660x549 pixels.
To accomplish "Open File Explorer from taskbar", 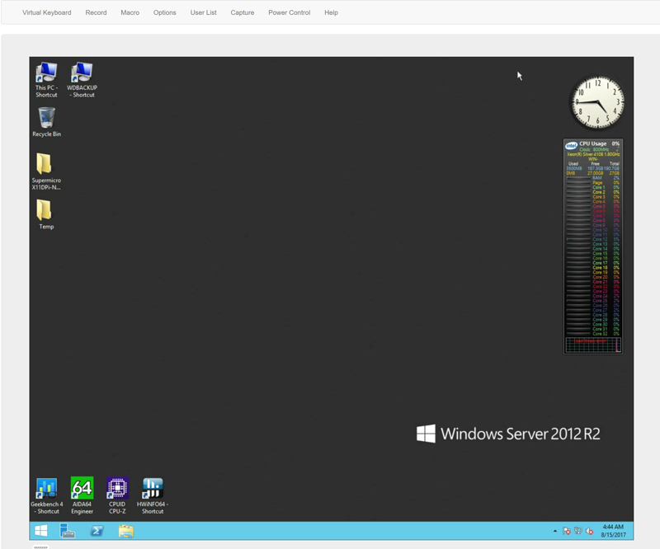I will [x=126, y=531].
